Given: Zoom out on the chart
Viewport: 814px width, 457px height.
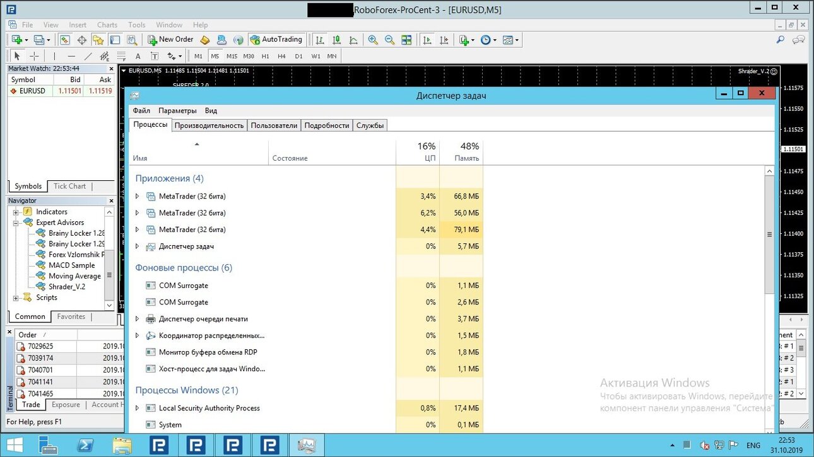Looking at the screenshot, I should [x=389, y=40].
